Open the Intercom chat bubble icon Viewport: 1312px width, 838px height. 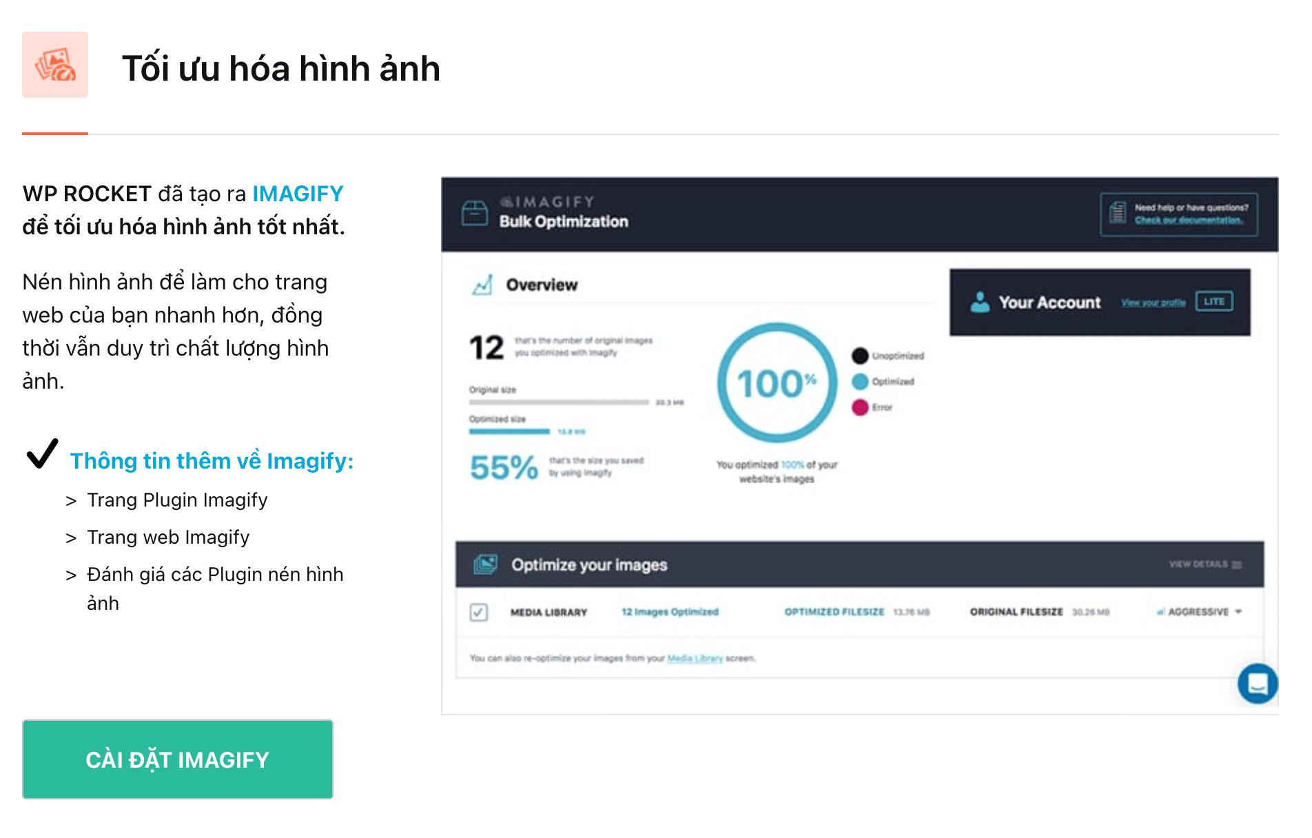[x=1258, y=684]
